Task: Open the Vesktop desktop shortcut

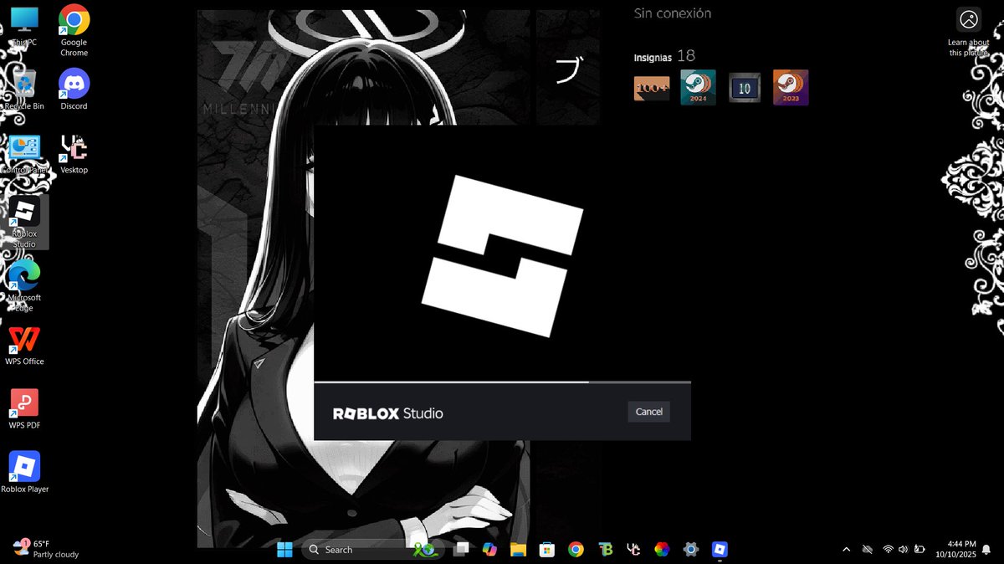Action: (x=74, y=153)
